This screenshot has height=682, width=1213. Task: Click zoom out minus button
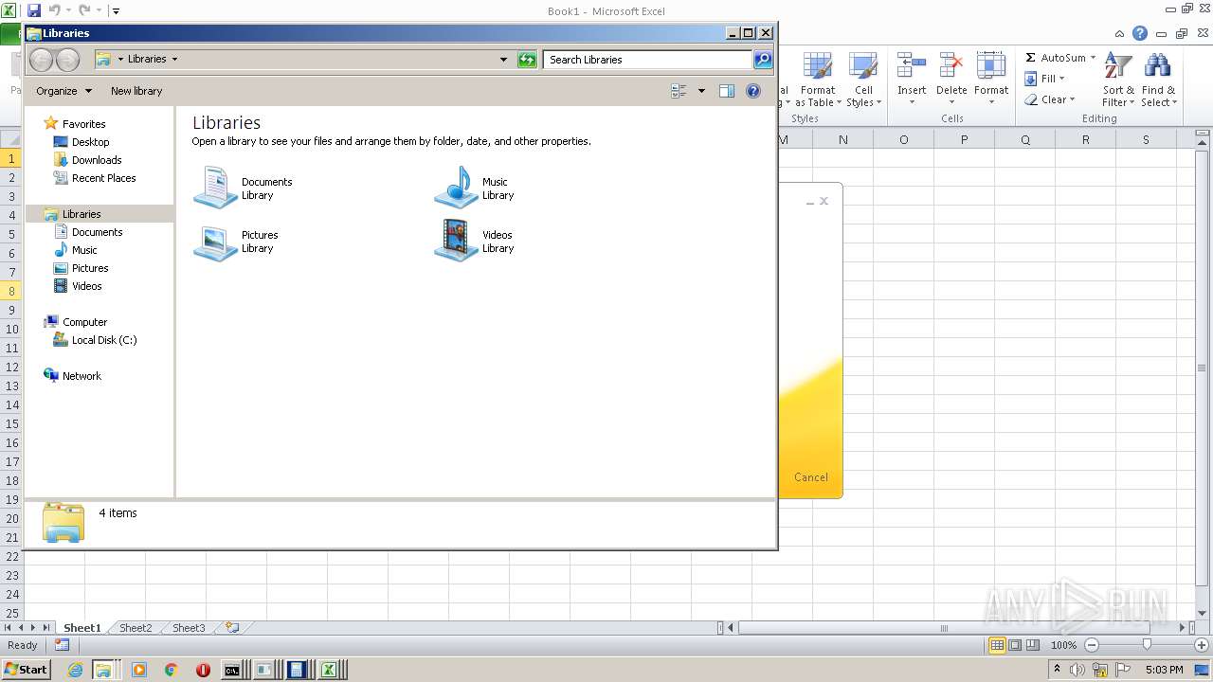[x=1091, y=645]
